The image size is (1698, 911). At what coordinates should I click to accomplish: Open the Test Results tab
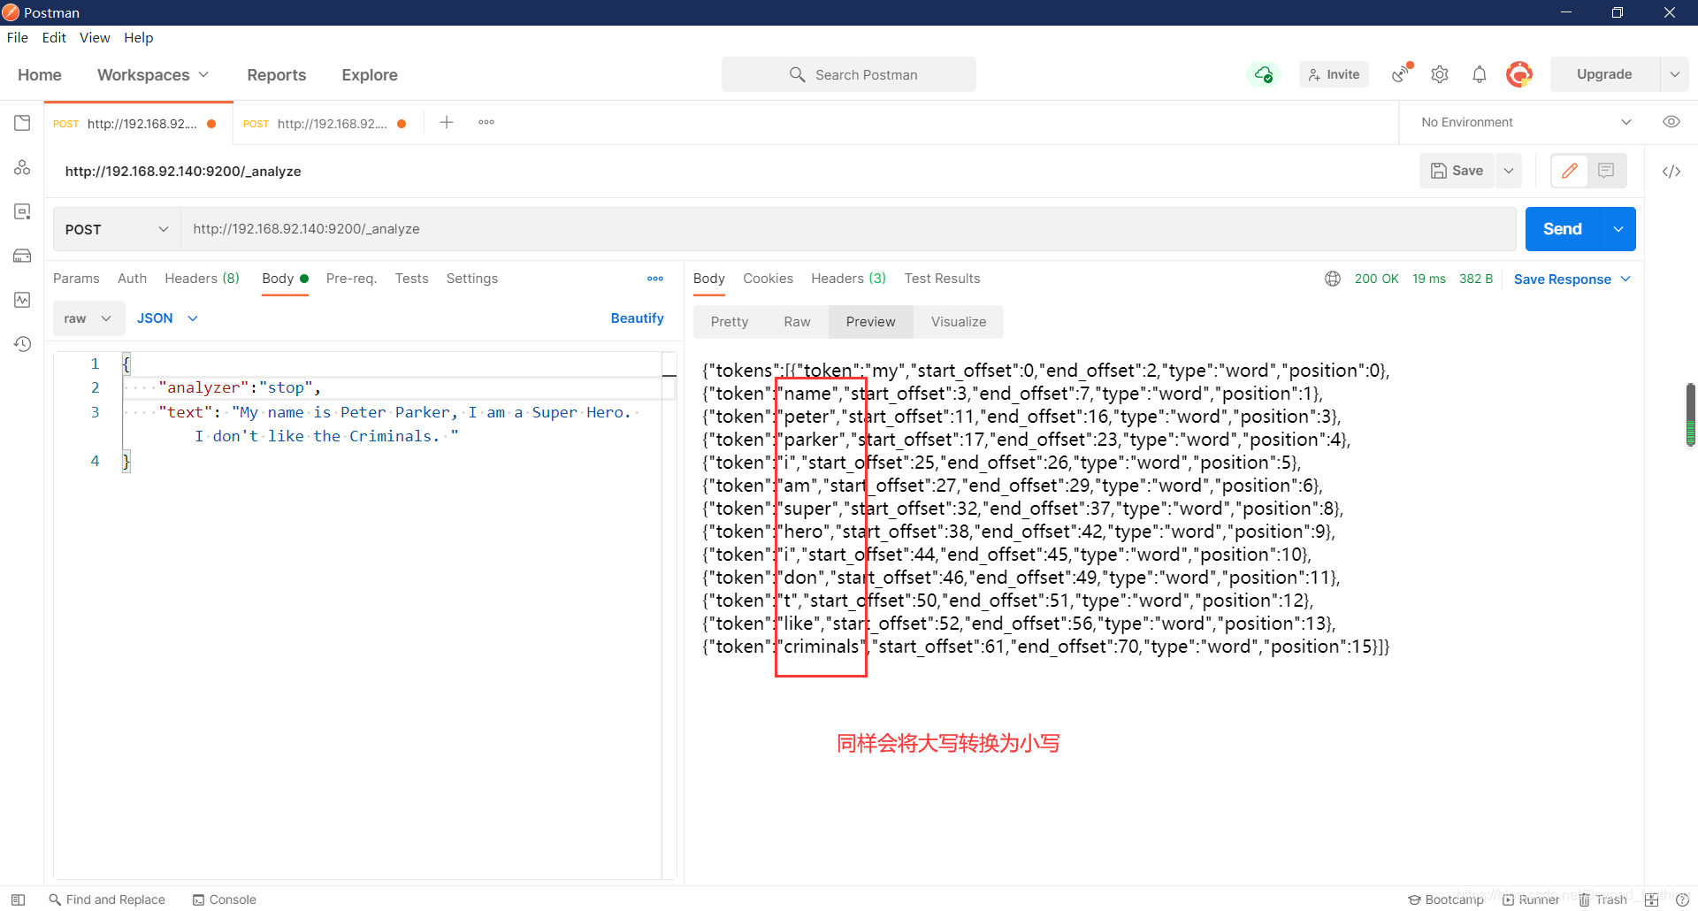click(x=943, y=279)
